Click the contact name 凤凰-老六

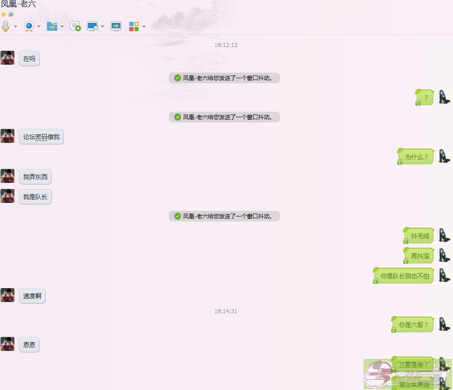click(x=18, y=4)
